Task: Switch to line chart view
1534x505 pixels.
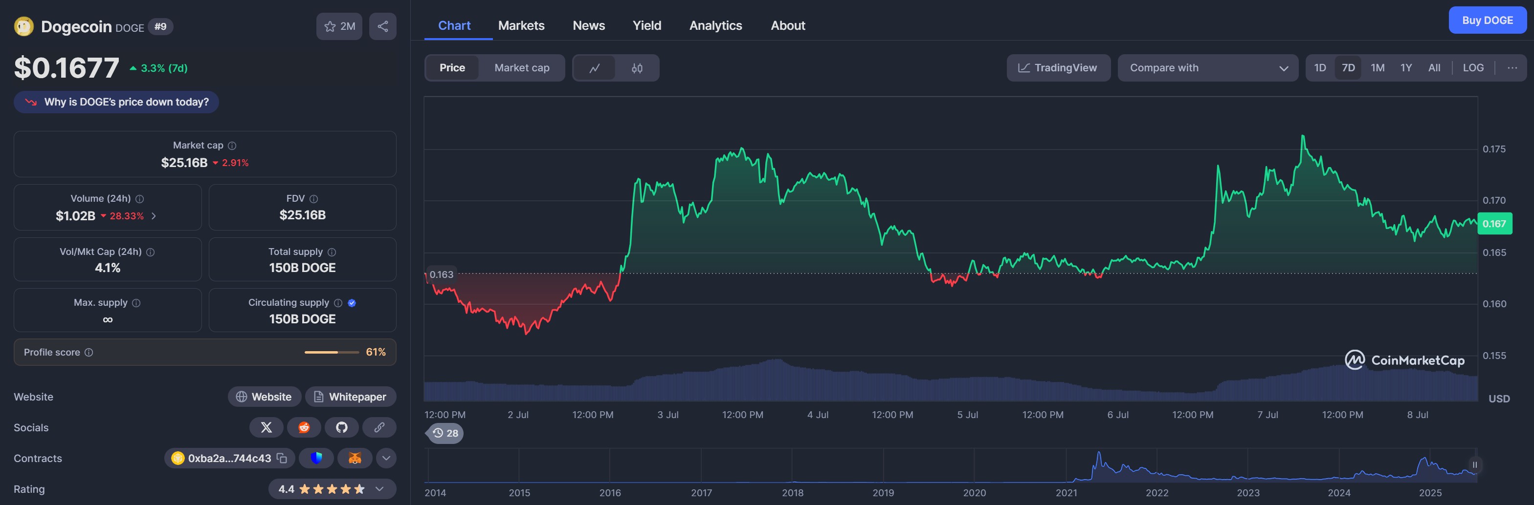Action: (594, 68)
